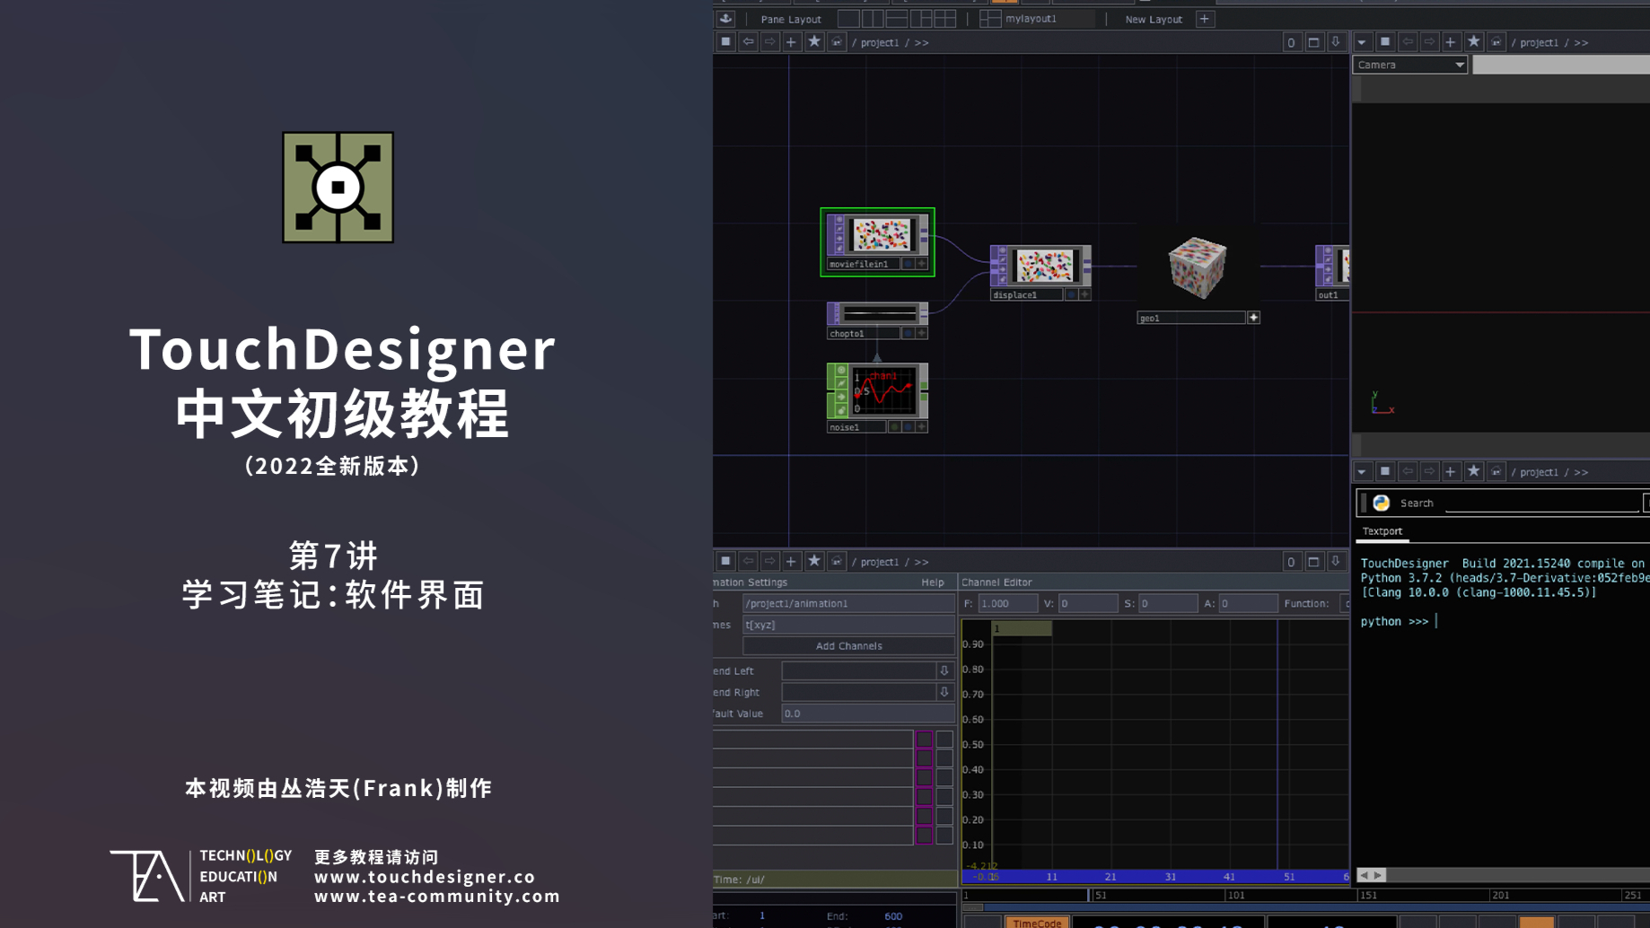This screenshot has height=928, width=1650.
Task: Expand the Extend Left dropdown arrow
Action: point(944,671)
